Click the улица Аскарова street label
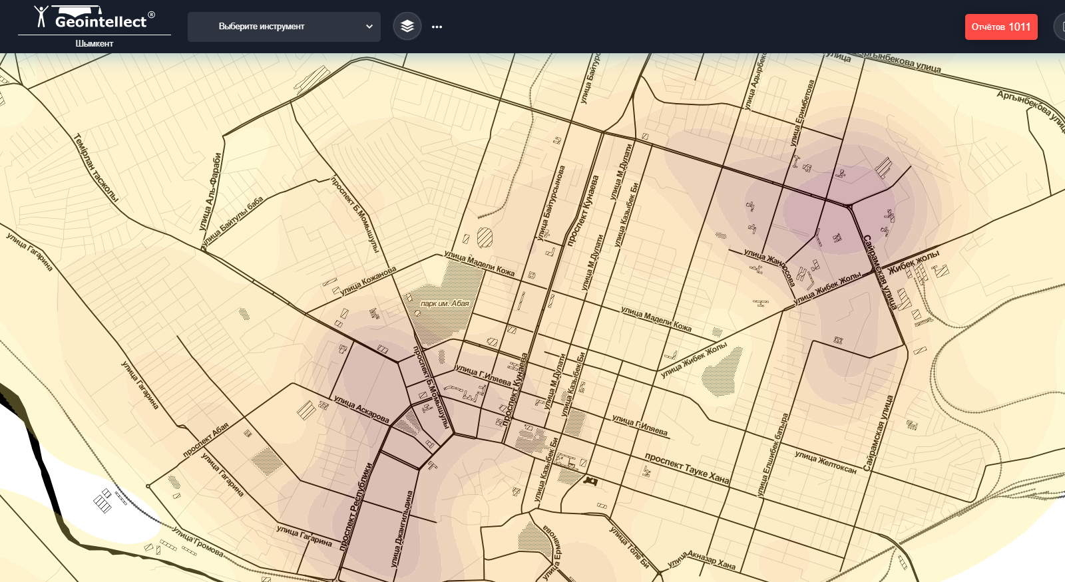This screenshot has width=1065, height=582. click(x=361, y=409)
